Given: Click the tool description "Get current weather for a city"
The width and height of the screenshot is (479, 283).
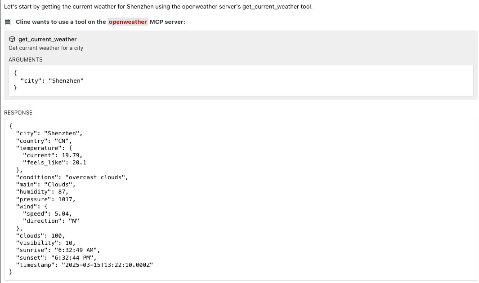Looking at the screenshot, I should click(x=46, y=48).
